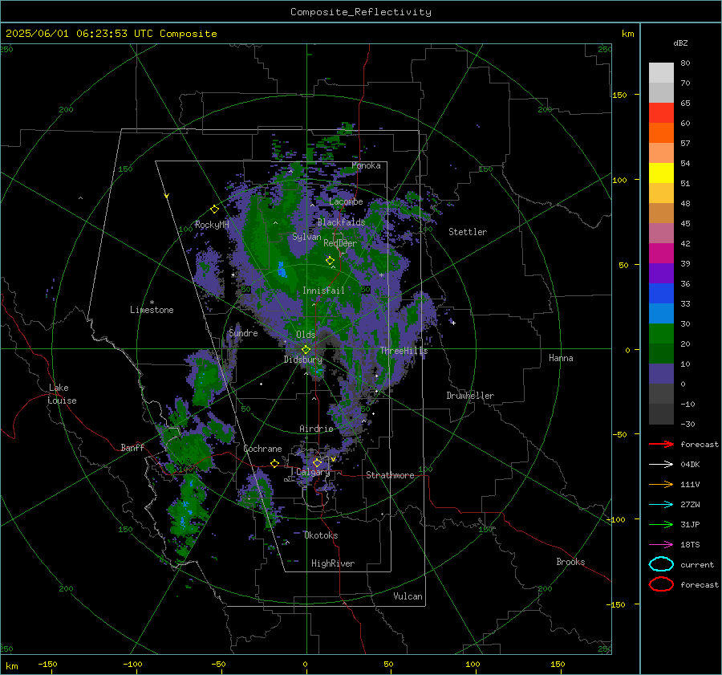Click the Airdrie city label

point(316,429)
